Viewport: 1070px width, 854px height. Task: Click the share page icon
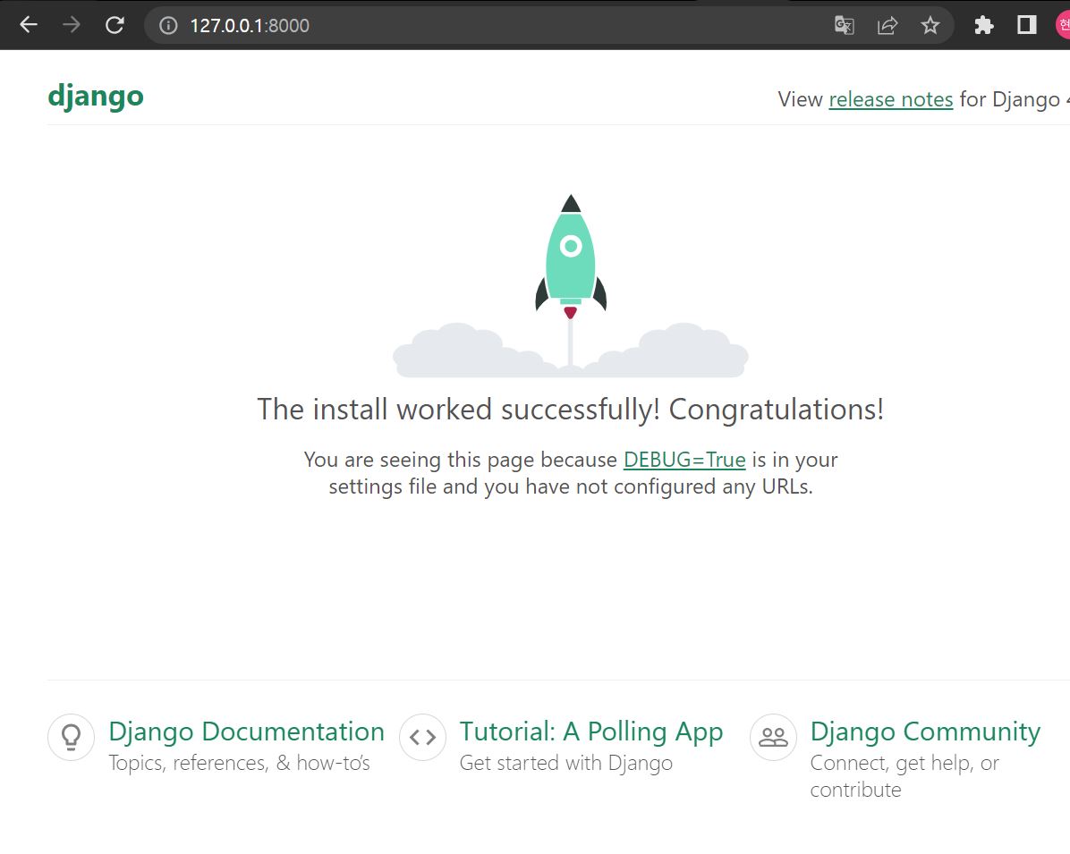[x=887, y=25]
